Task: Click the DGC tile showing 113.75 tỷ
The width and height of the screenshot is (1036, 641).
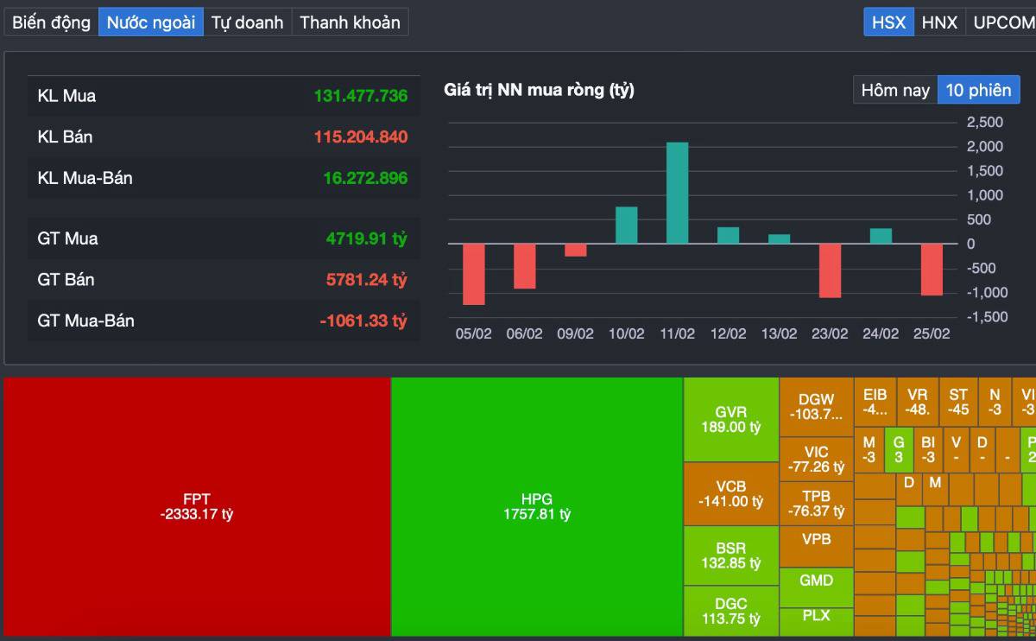Action: (x=730, y=609)
